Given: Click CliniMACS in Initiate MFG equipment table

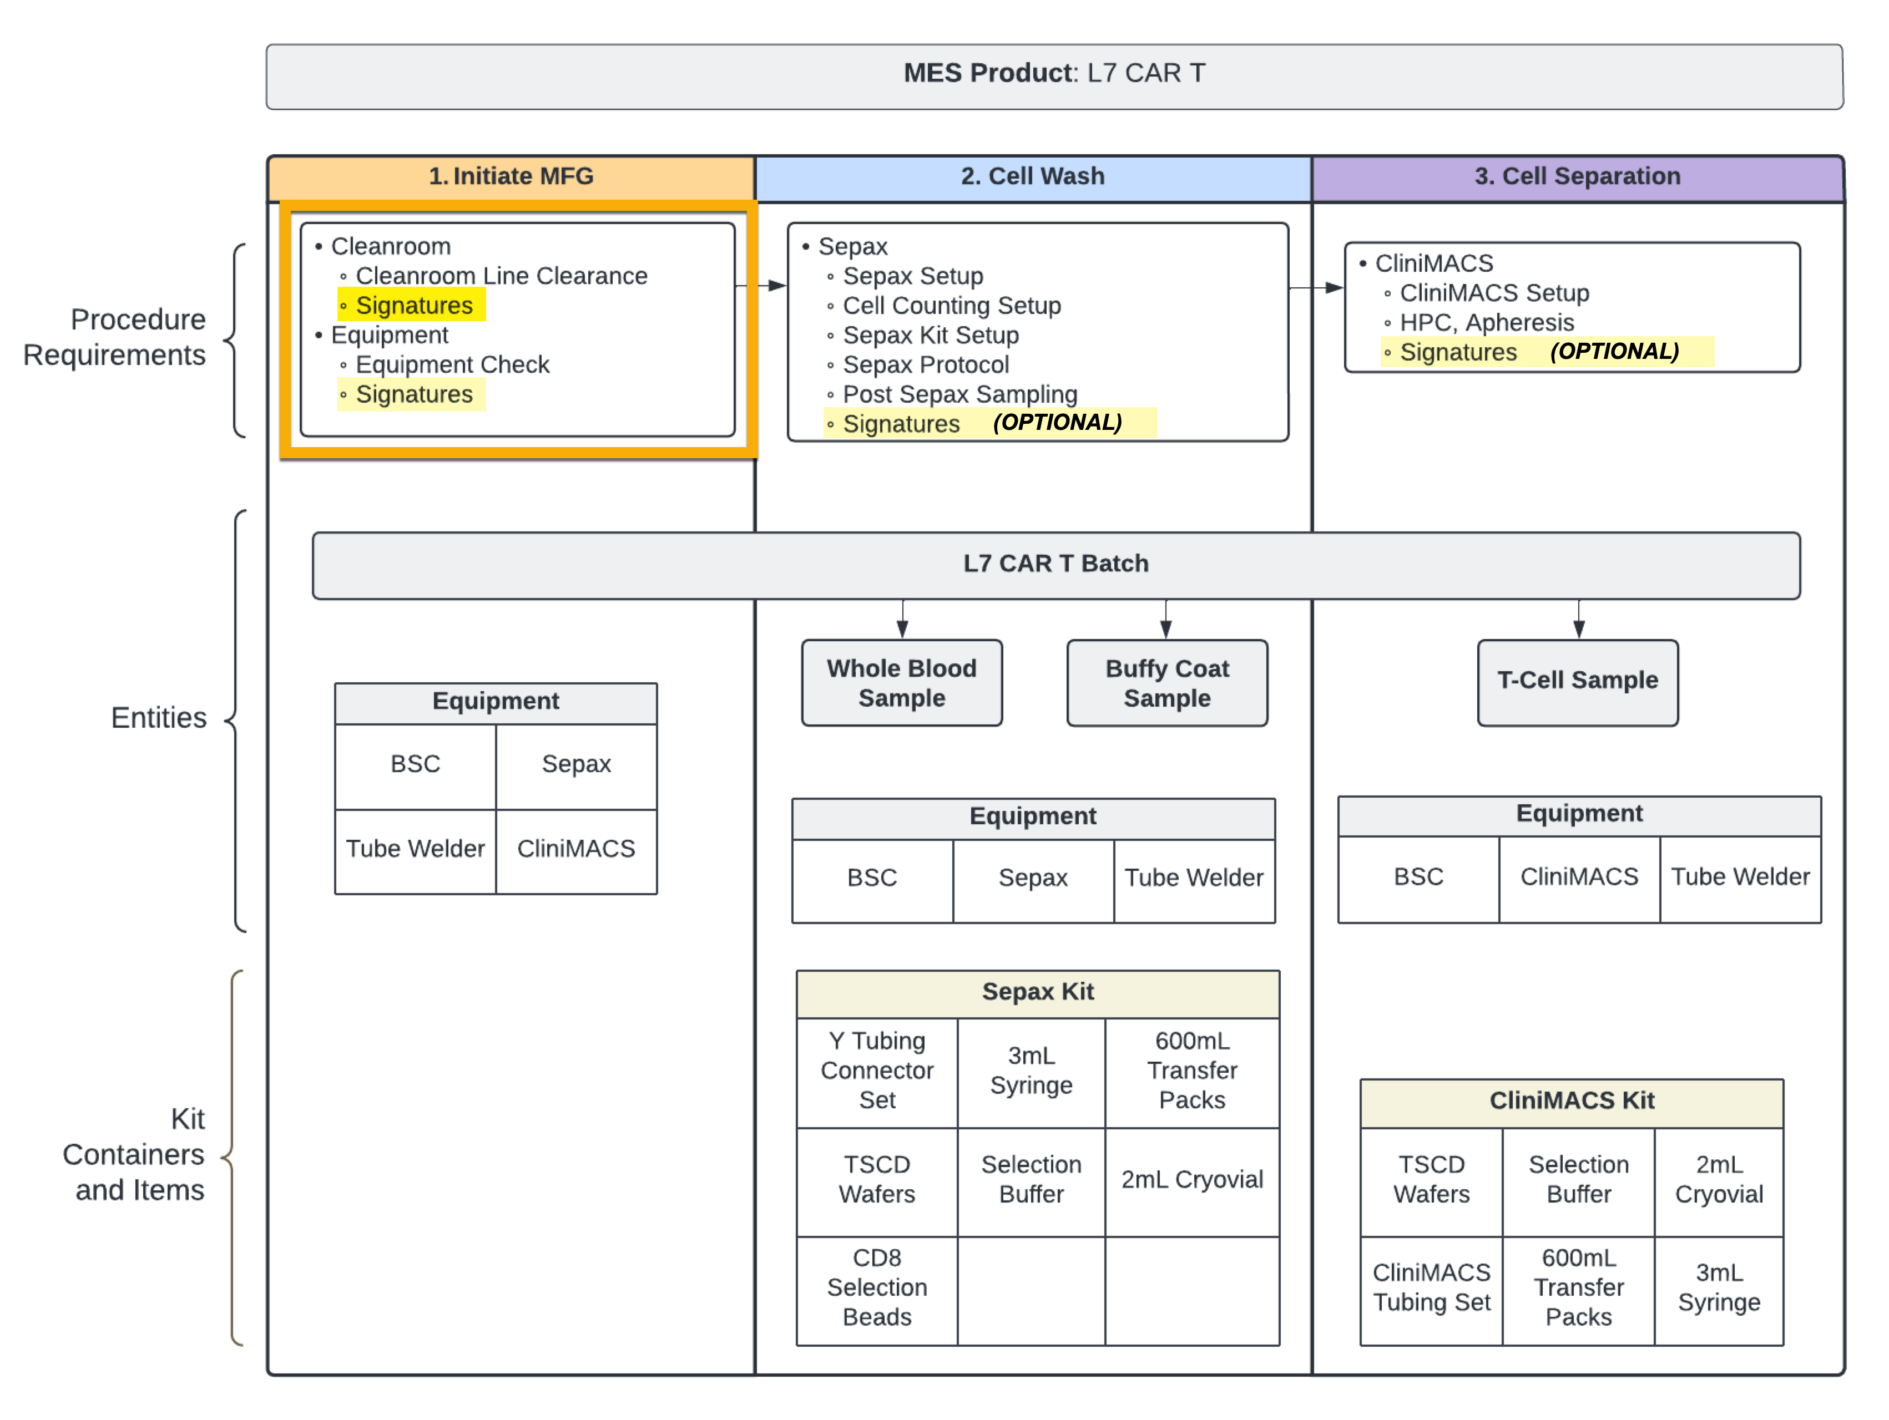Looking at the screenshot, I should point(577,851).
